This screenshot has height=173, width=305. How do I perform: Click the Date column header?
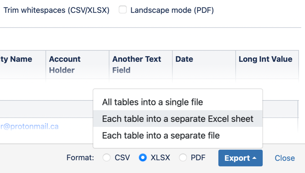184,59
